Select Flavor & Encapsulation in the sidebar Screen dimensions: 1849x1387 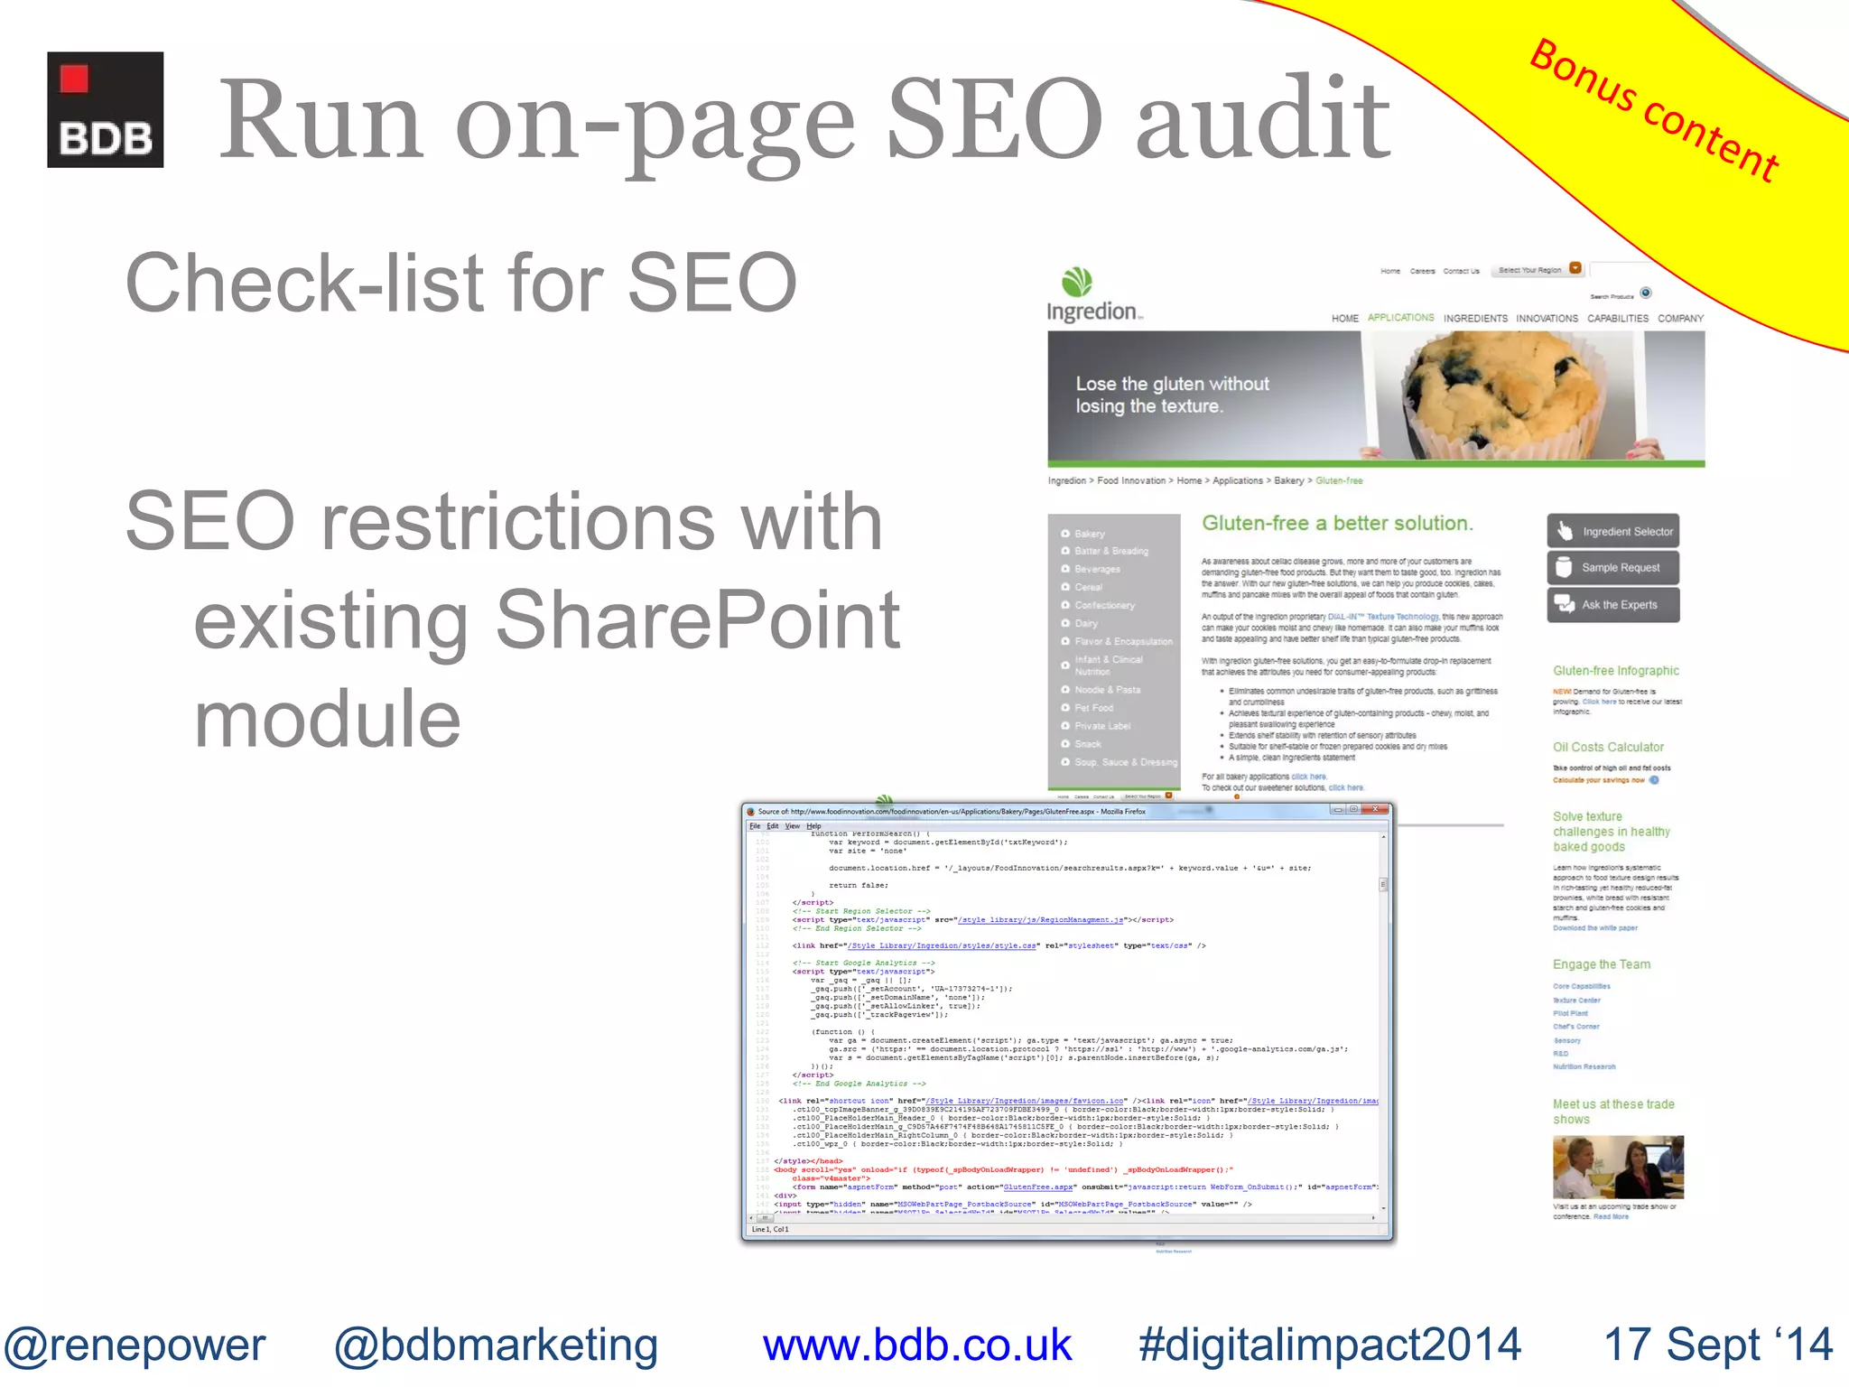click(1123, 641)
